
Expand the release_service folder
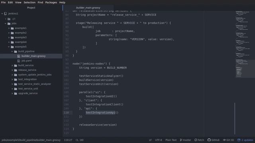tap(12, 70)
